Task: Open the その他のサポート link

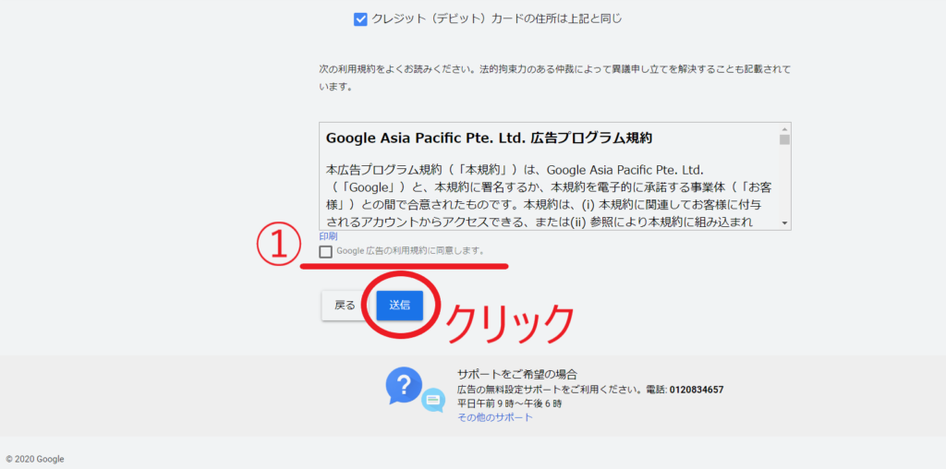Action: (495, 417)
